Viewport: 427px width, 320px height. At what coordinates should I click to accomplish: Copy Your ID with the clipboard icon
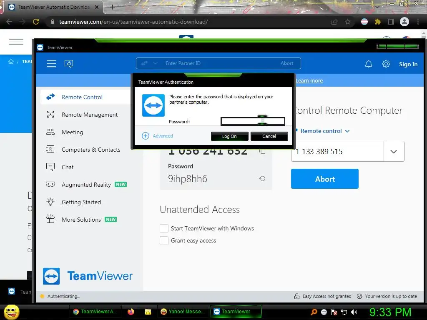coord(263,151)
